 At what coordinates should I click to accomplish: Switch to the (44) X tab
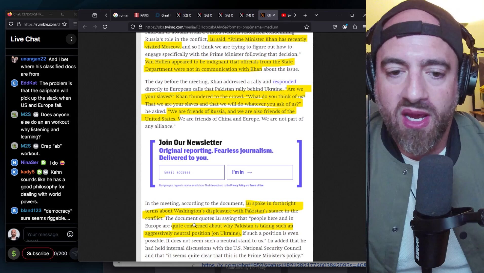click(247, 15)
